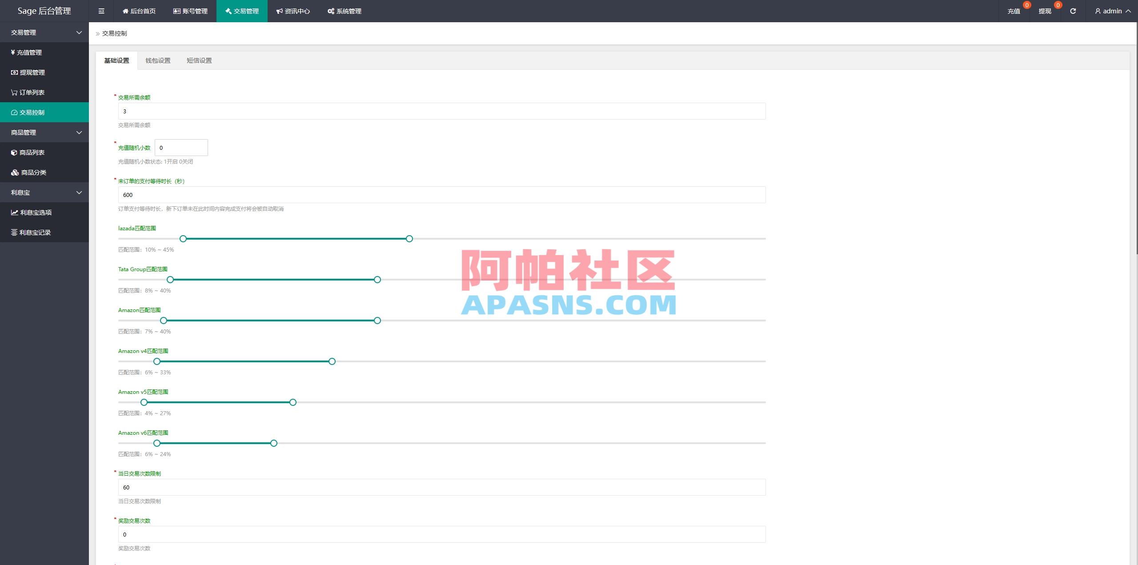Switch to the 钱包设置 tab
The height and width of the screenshot is (565, 1138).
[158, 60]
